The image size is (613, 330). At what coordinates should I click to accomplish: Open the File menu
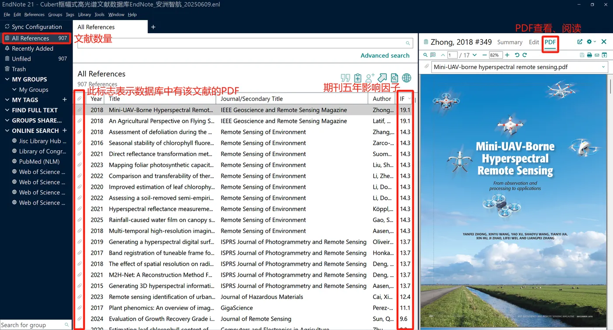point(7,14)
